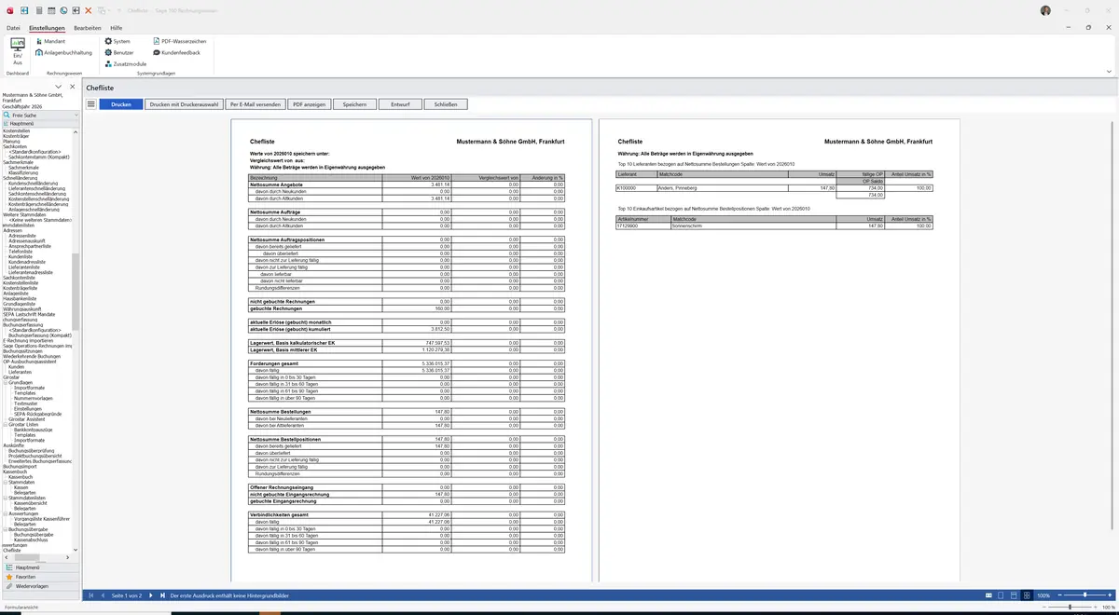Screen dimensions: 1119x615
Task: Open the calendar icon in quick access bar
Action: 50,10
